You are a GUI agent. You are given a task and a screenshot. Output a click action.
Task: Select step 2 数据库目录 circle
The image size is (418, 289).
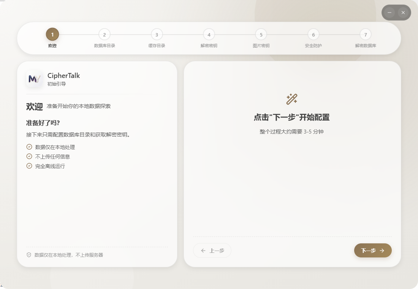click(x=104, y=34)
